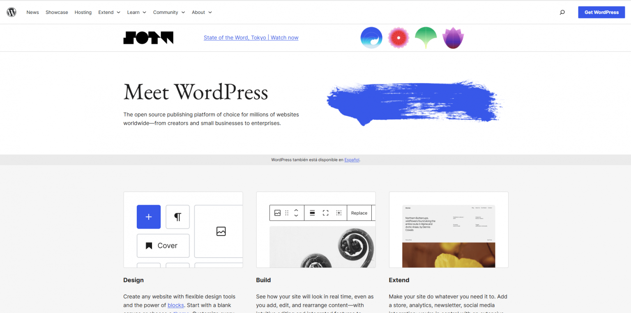The height and width of the screenshot is (313, 631).
Task: Open the About dropdown menu
Action: pos(202,12)
